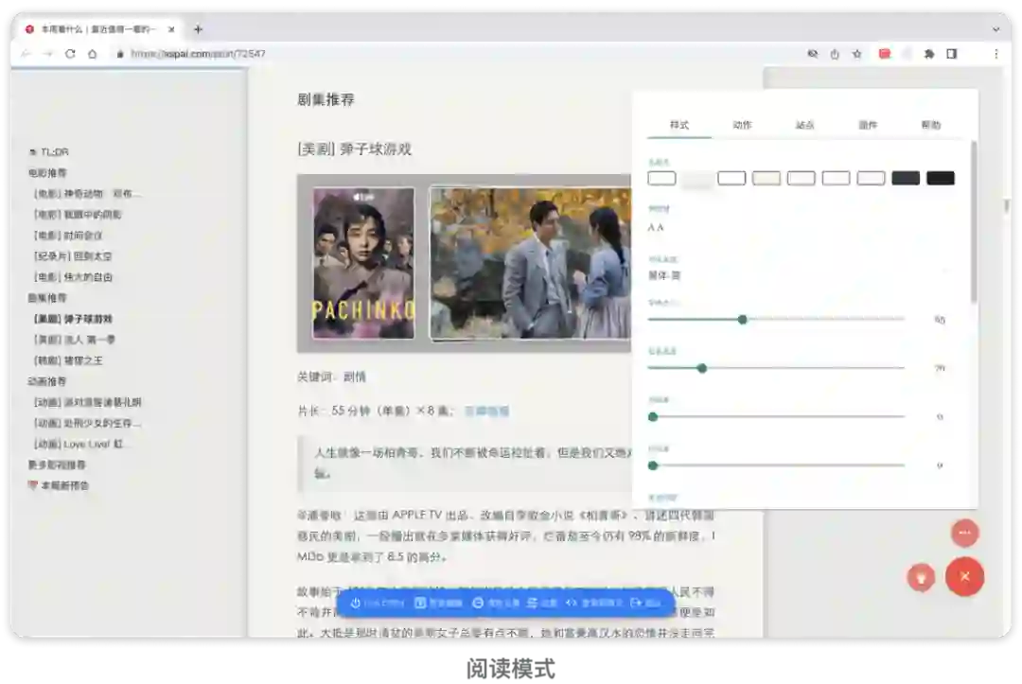The image size is (1022, 684).
Task: Click the red floating three-dots button
Action: point(964,533)
